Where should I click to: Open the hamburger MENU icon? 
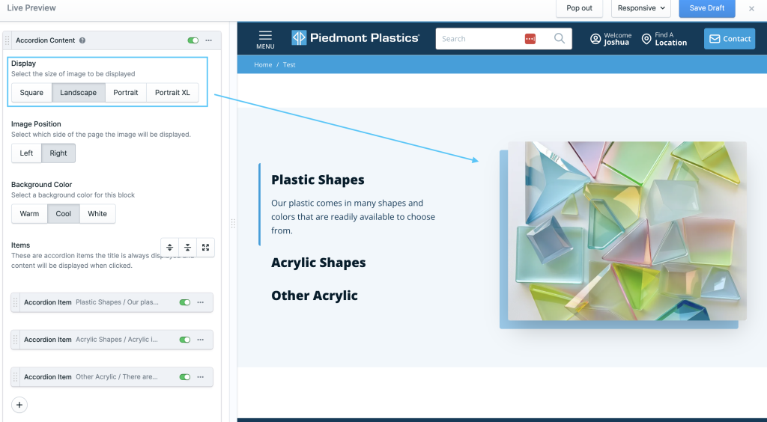coord(265,39)
